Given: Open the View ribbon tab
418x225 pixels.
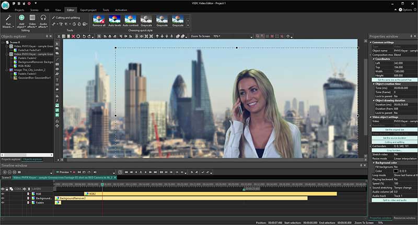Looking at the screenshot, I should [x=58, y=10].
